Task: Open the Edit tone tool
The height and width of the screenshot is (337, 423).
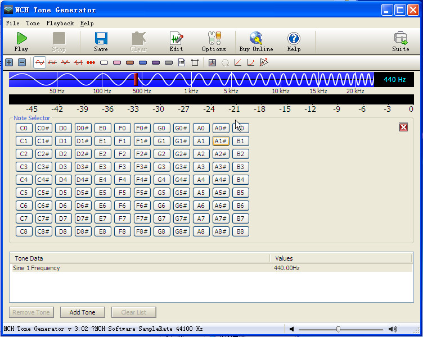Action: [176, 42]
